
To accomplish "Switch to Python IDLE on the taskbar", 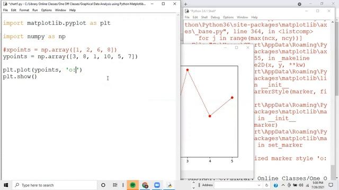I will click(x=169, y=185).
